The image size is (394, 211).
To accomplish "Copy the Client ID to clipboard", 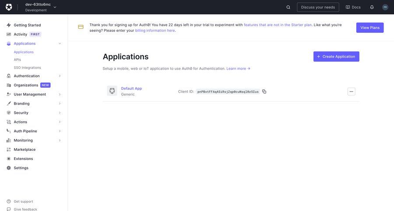I will point(264,92).
